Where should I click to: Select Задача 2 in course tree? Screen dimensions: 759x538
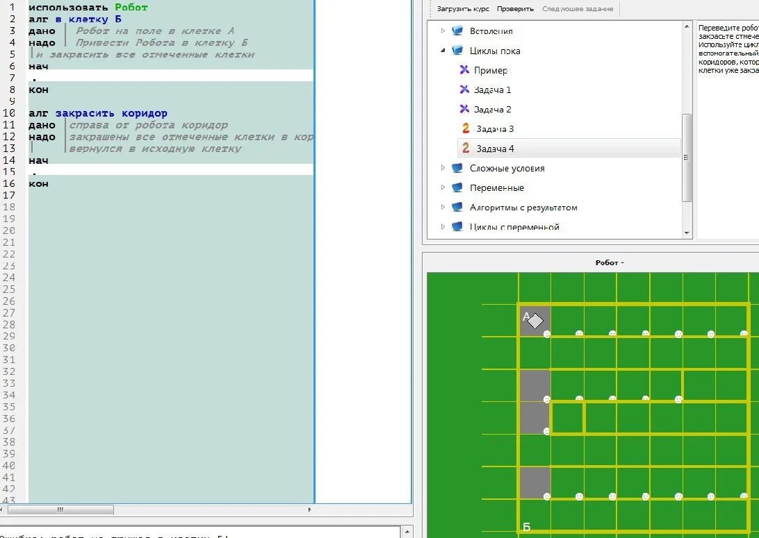(x=492, y=109)
